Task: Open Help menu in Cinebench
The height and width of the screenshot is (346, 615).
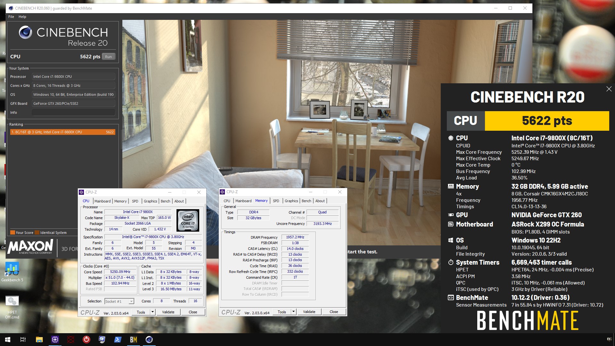Action: [22, 17]
